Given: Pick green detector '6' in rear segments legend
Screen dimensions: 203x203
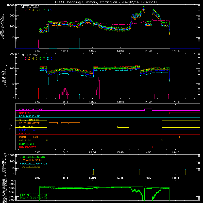Looking at the screenshot, I should tap(40, 59).
